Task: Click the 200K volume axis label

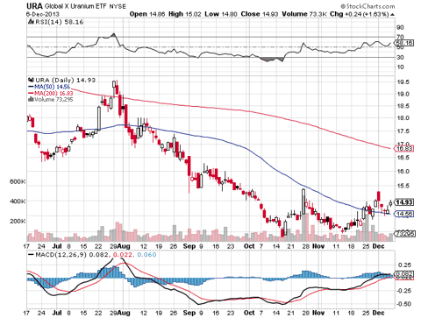Action: pyautogui.click(x=18, y=222)
